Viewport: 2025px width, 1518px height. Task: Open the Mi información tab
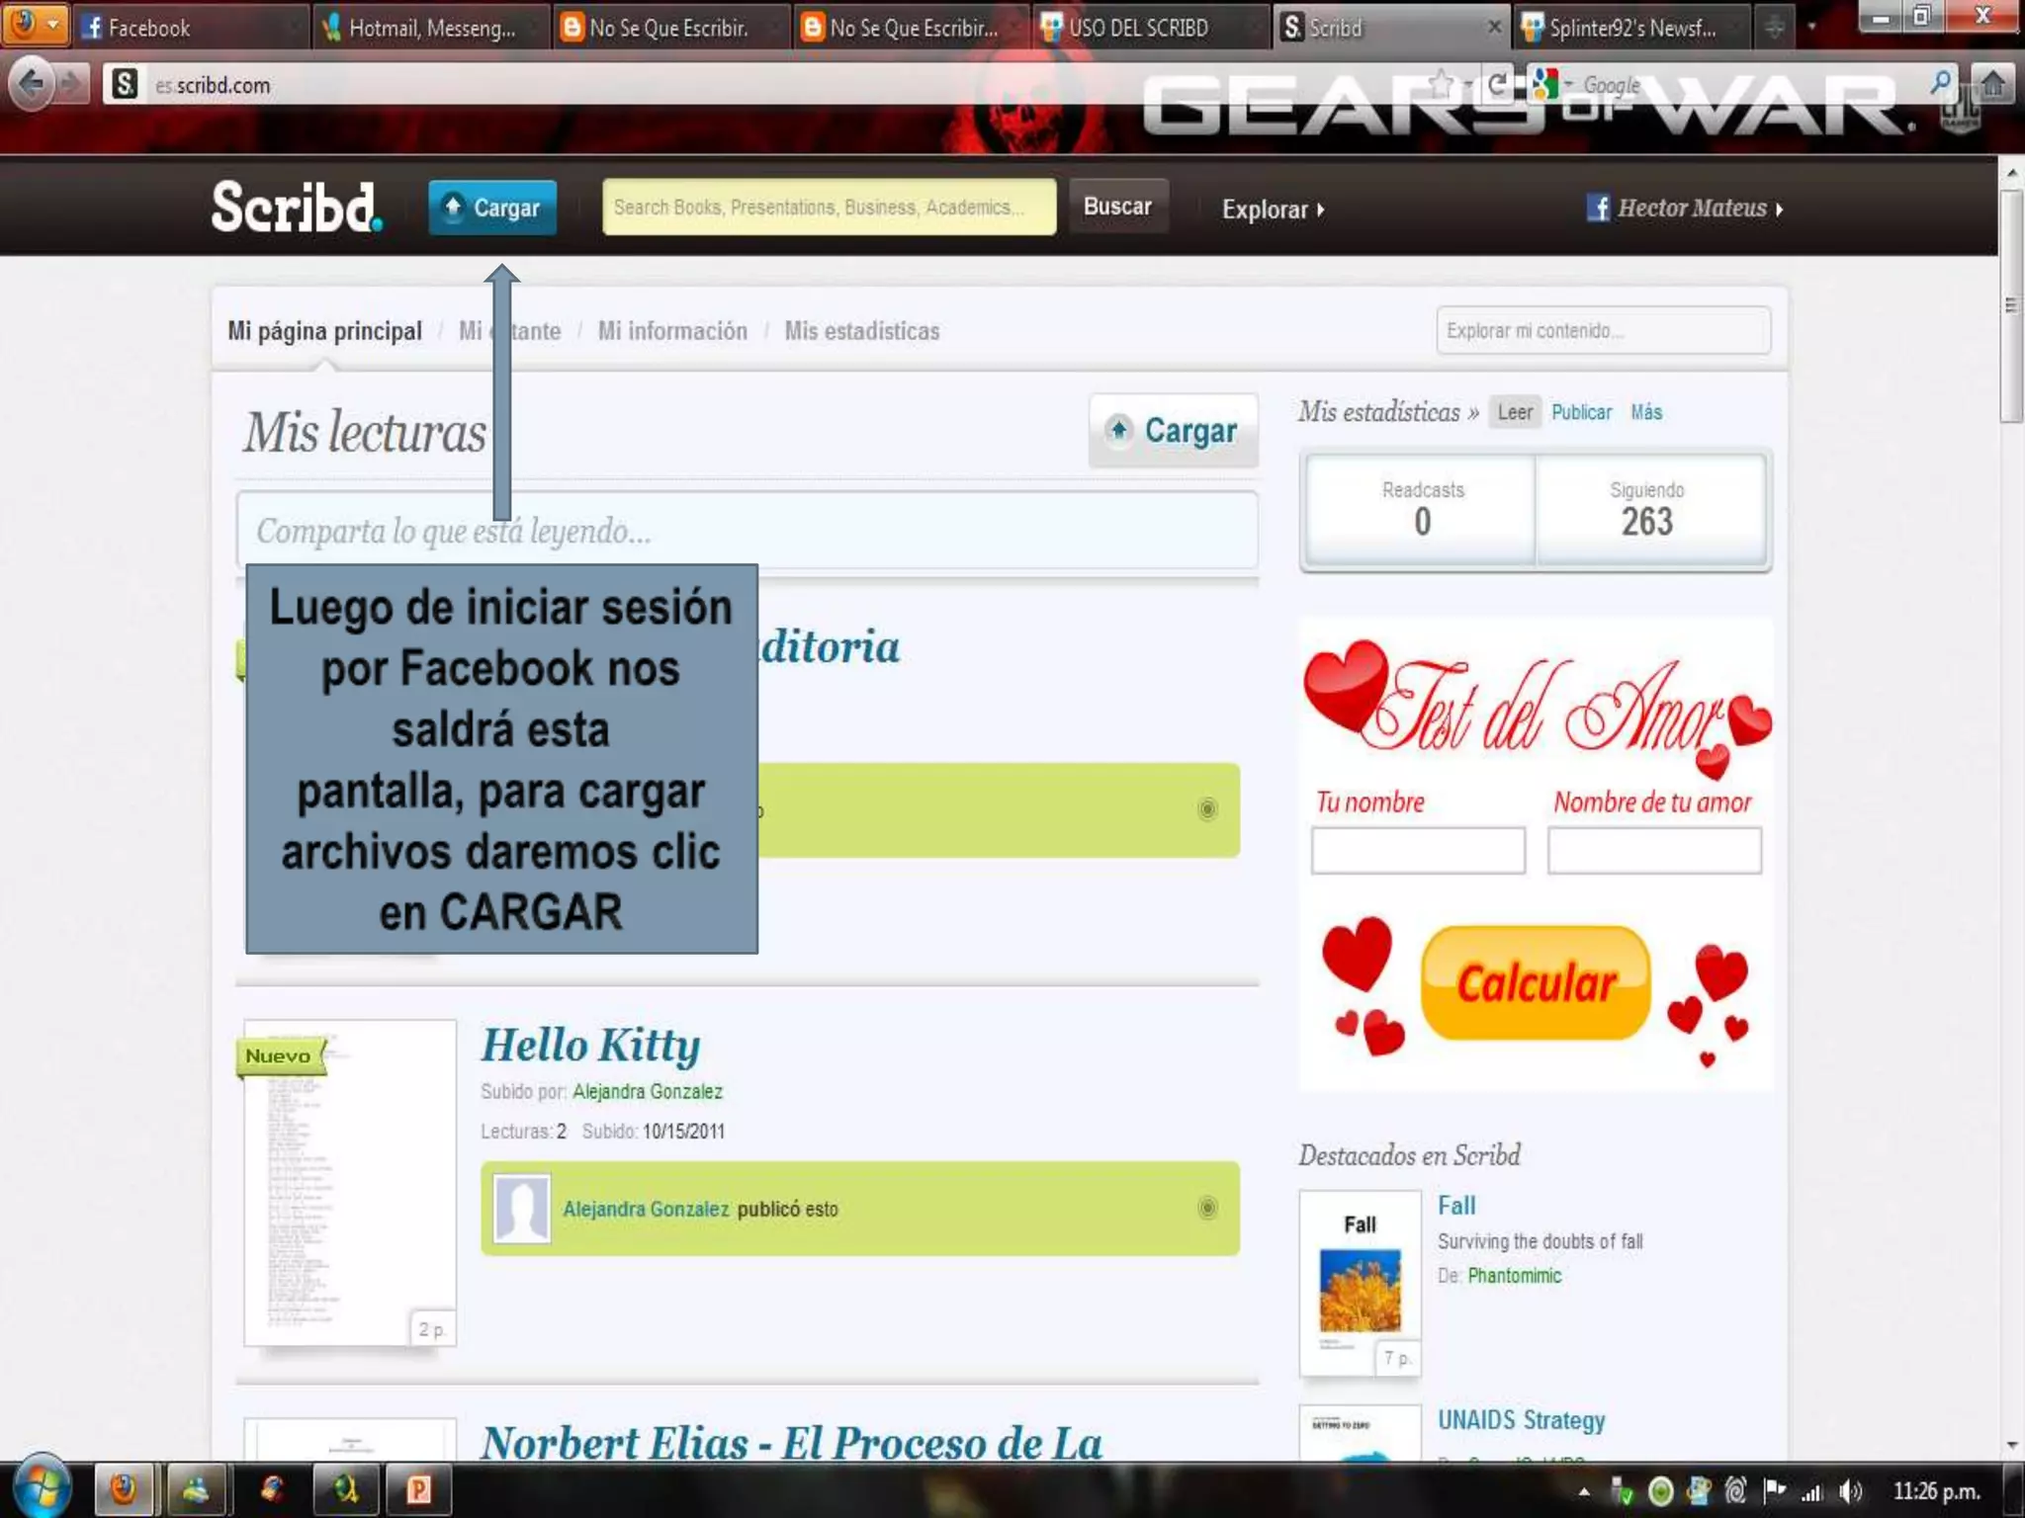coord(672,330)
